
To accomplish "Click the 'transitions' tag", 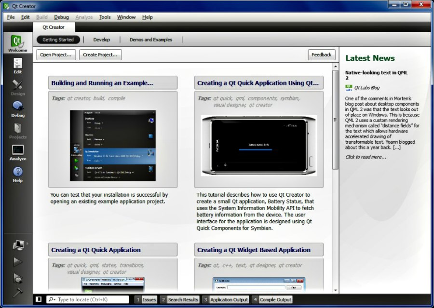I will [132, 265].
